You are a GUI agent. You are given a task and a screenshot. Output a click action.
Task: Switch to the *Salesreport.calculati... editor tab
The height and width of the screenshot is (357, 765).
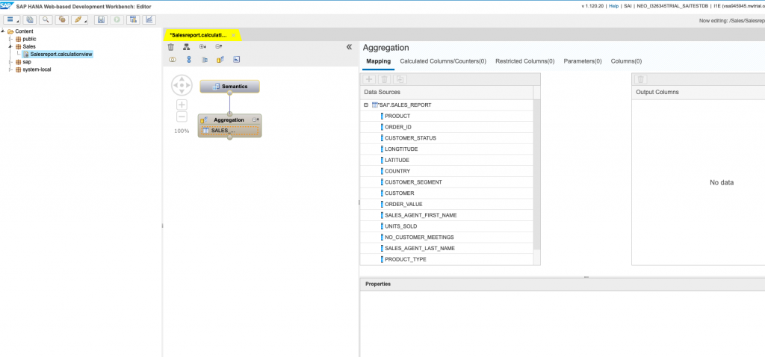pyautogui.click(x=198, y=35)
